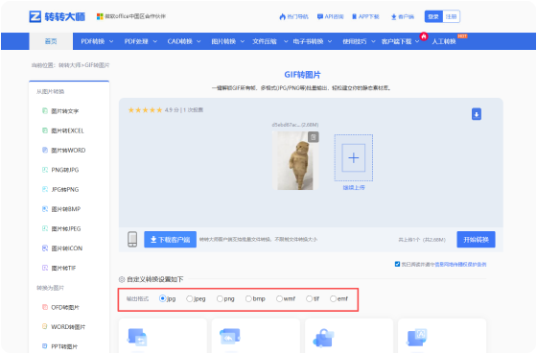
Task: Click the WORD转图片 sidebar icon
Action: pyautogui.click(x=44, y=326)
